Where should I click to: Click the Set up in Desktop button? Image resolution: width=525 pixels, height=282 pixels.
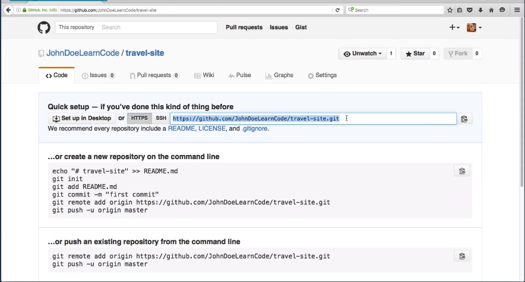coord(82,118)
